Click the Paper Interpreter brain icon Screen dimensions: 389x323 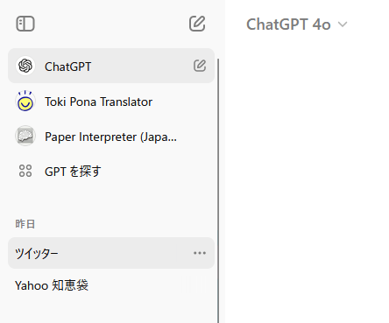(x=25, y=136)
